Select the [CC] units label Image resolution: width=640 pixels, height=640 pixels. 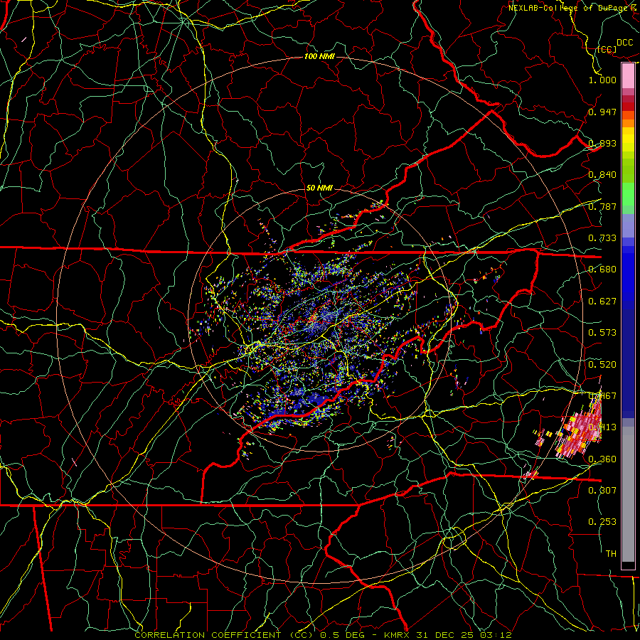(x=607, y=50)
